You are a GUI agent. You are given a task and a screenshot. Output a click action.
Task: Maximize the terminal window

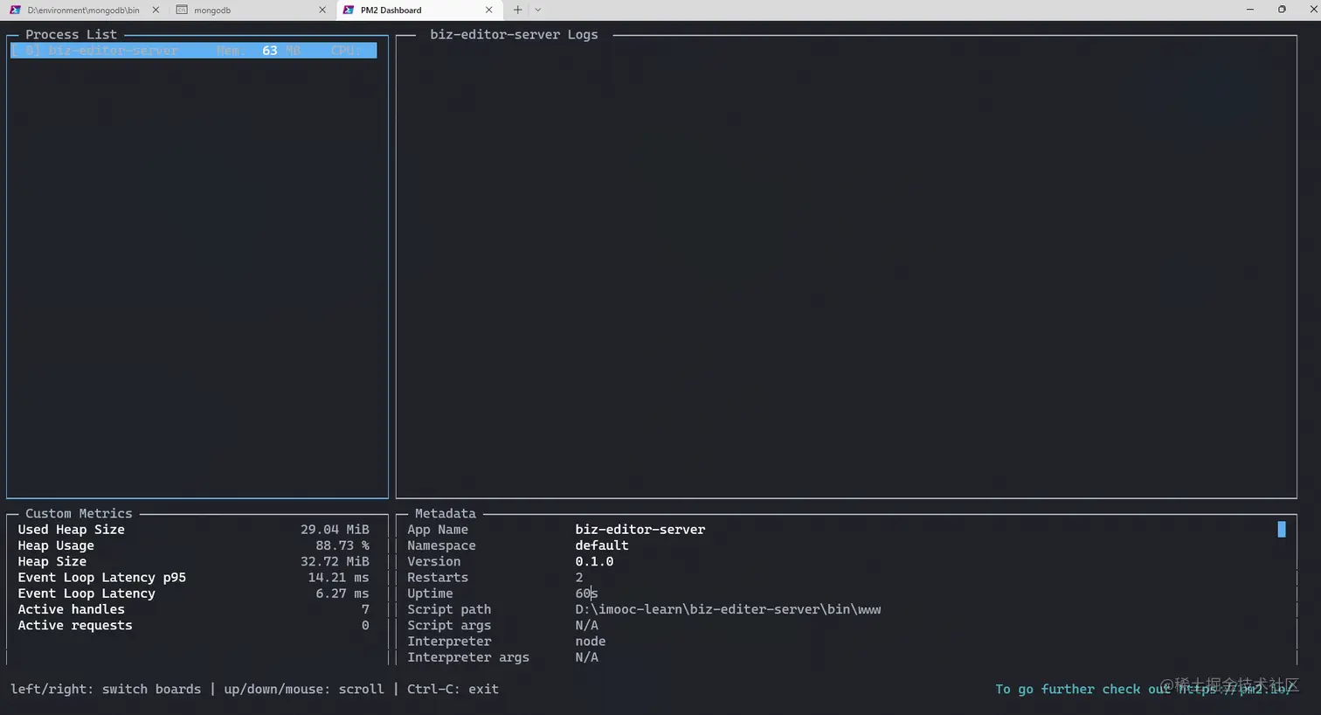[x=1282, y=10]
